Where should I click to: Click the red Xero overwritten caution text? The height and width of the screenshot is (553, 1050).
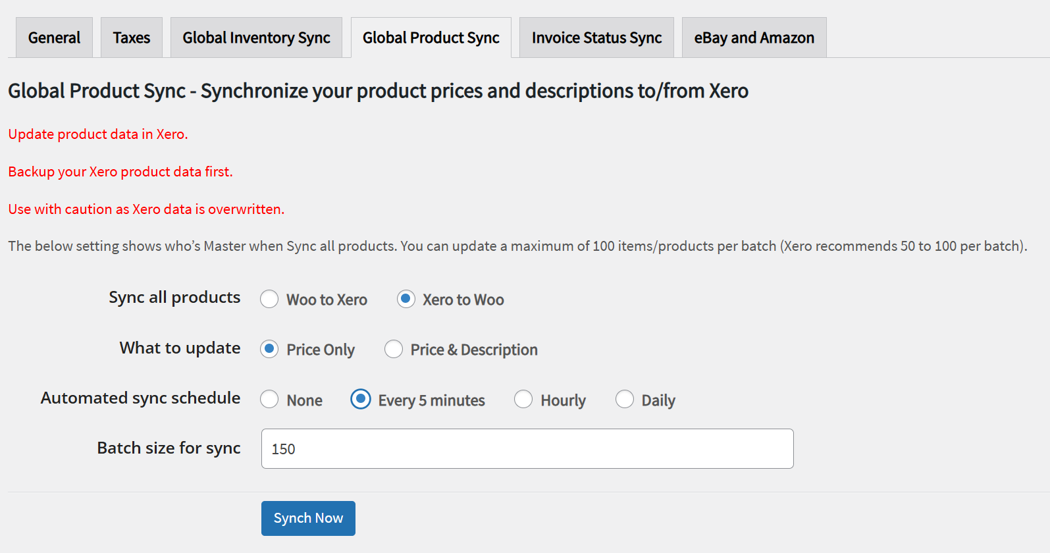pyautogui.click(x=146, y=209)
